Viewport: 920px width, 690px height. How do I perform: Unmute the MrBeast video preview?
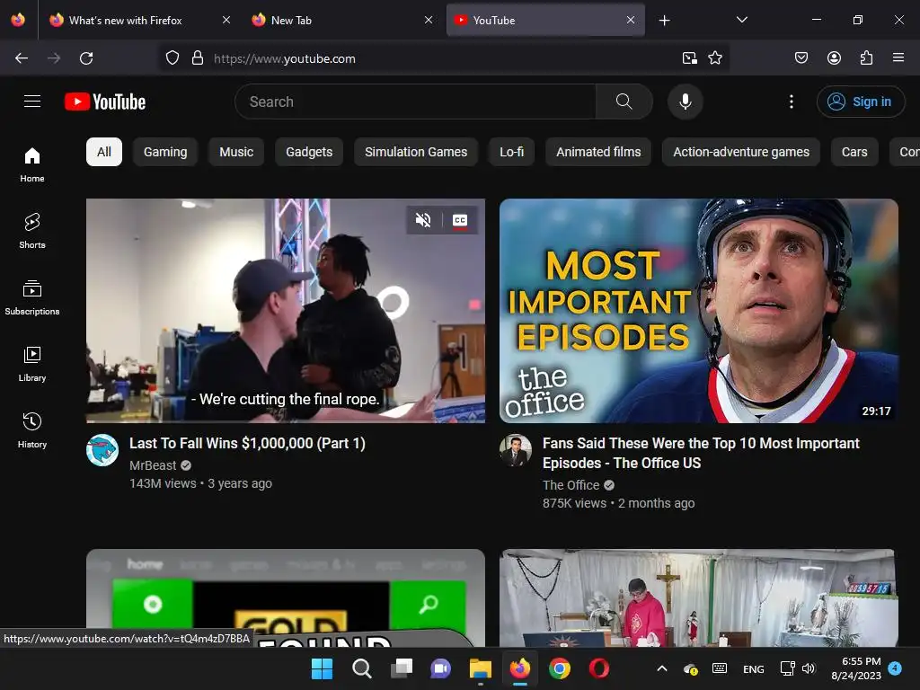click(x=423, y=220)
